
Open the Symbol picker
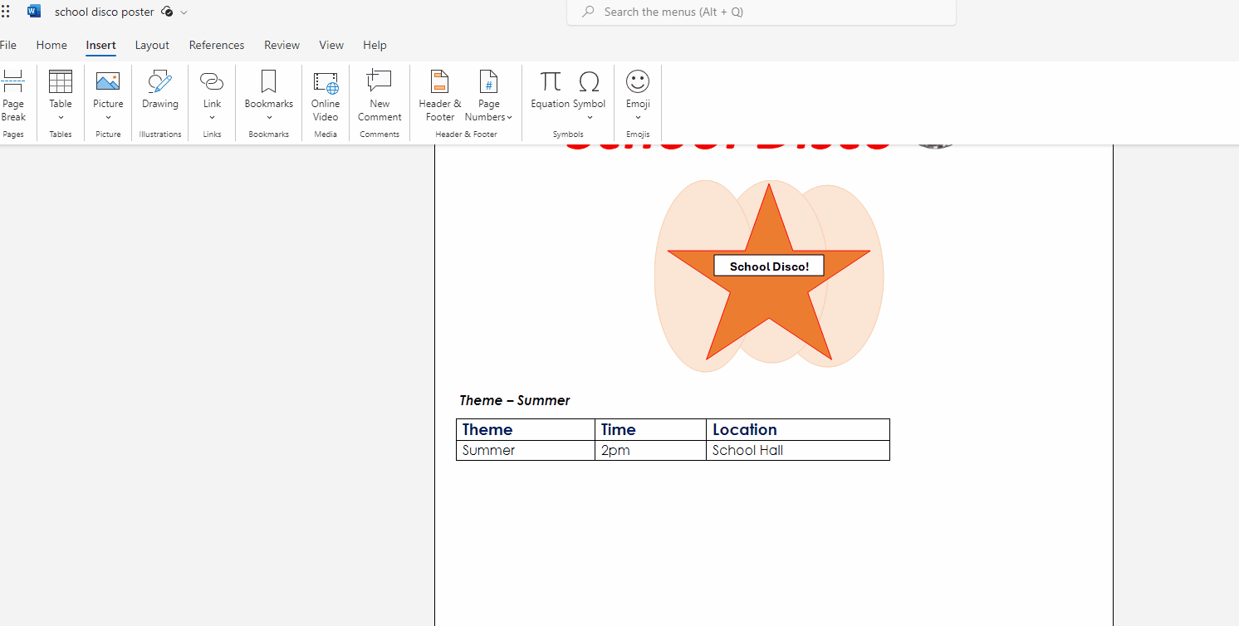pyautogui.click(x=589, y=95)
